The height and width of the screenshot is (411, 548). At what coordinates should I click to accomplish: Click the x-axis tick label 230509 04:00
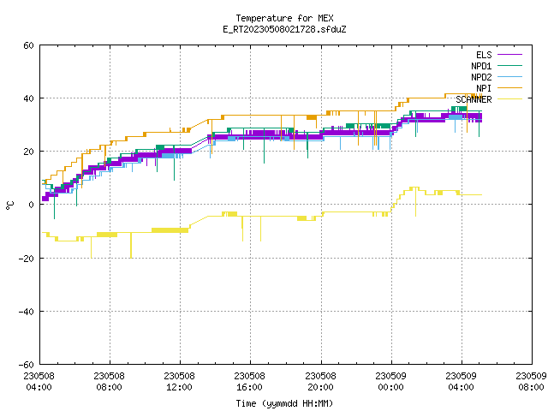coord(462,382)
